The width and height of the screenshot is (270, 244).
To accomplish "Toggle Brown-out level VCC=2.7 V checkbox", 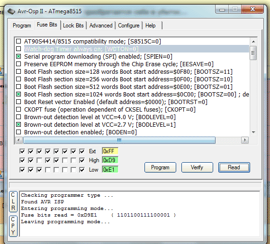I will [x=18, y=124].
